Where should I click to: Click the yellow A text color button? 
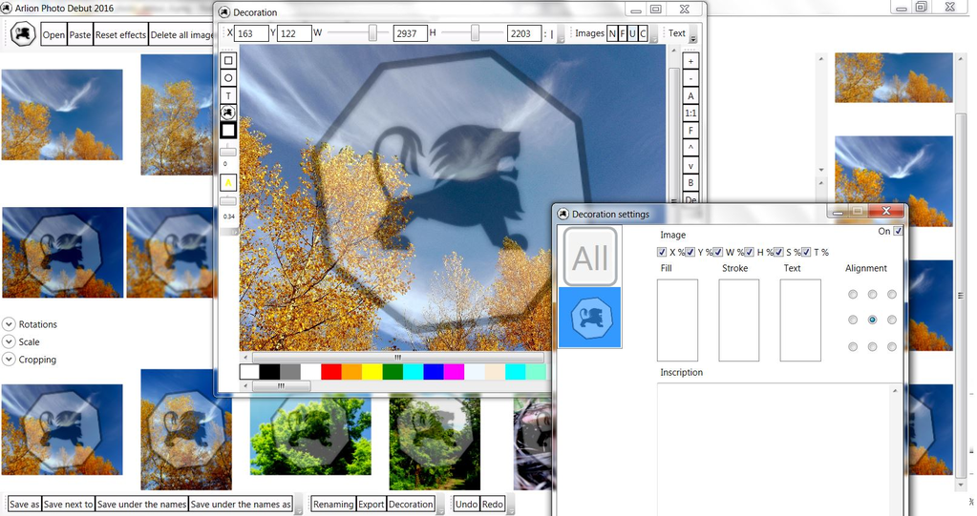click(x=228, y=183)
